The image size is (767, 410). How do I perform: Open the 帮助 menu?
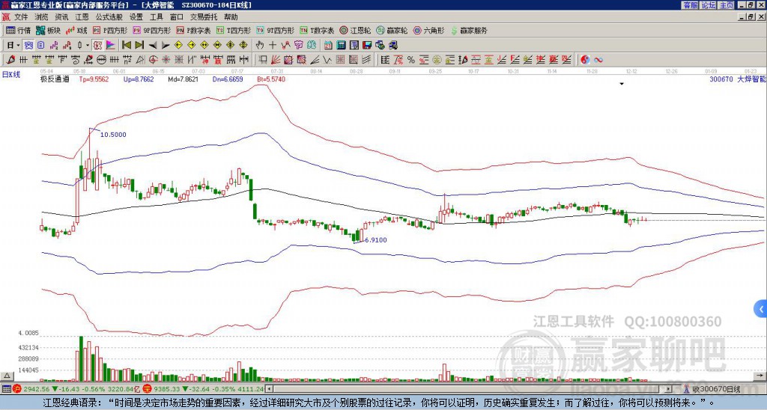click(x=231, y=17)
